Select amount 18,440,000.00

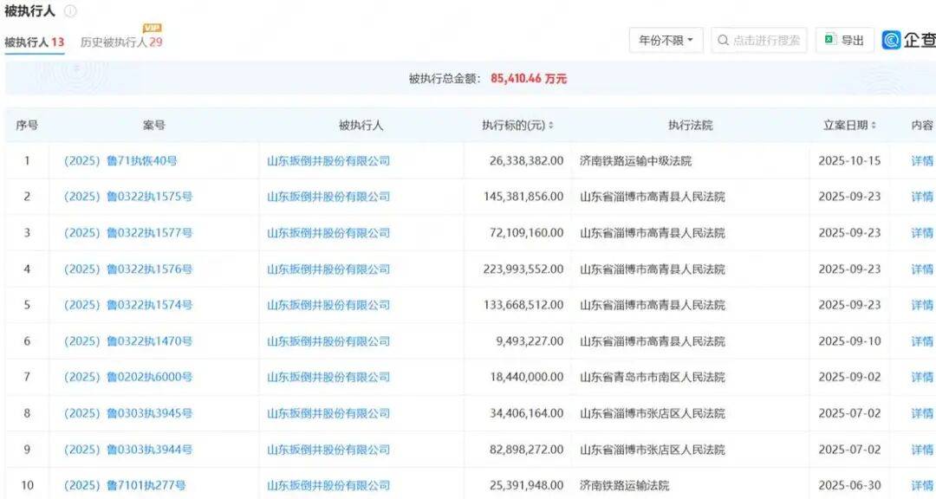[527, 377]
